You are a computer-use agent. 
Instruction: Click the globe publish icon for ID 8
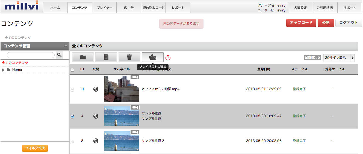point(96,141)
